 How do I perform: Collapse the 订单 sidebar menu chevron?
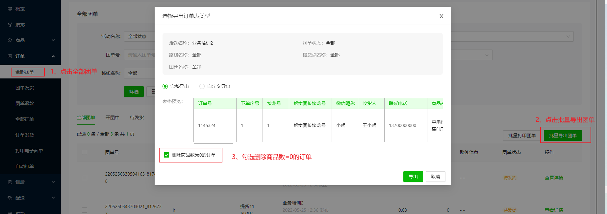[53, 56]
